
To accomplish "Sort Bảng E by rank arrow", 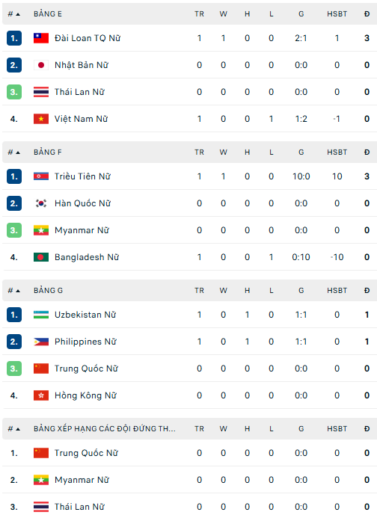I will (x=14, y=14).
